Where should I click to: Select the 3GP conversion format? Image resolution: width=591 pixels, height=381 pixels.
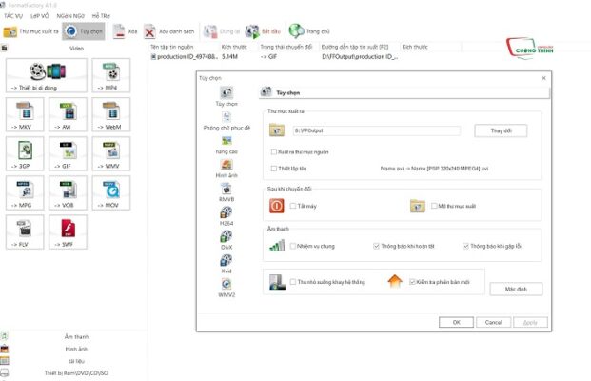coord(25,154)
